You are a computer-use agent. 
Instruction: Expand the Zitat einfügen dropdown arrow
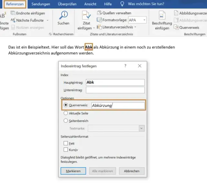pos(94,28)
